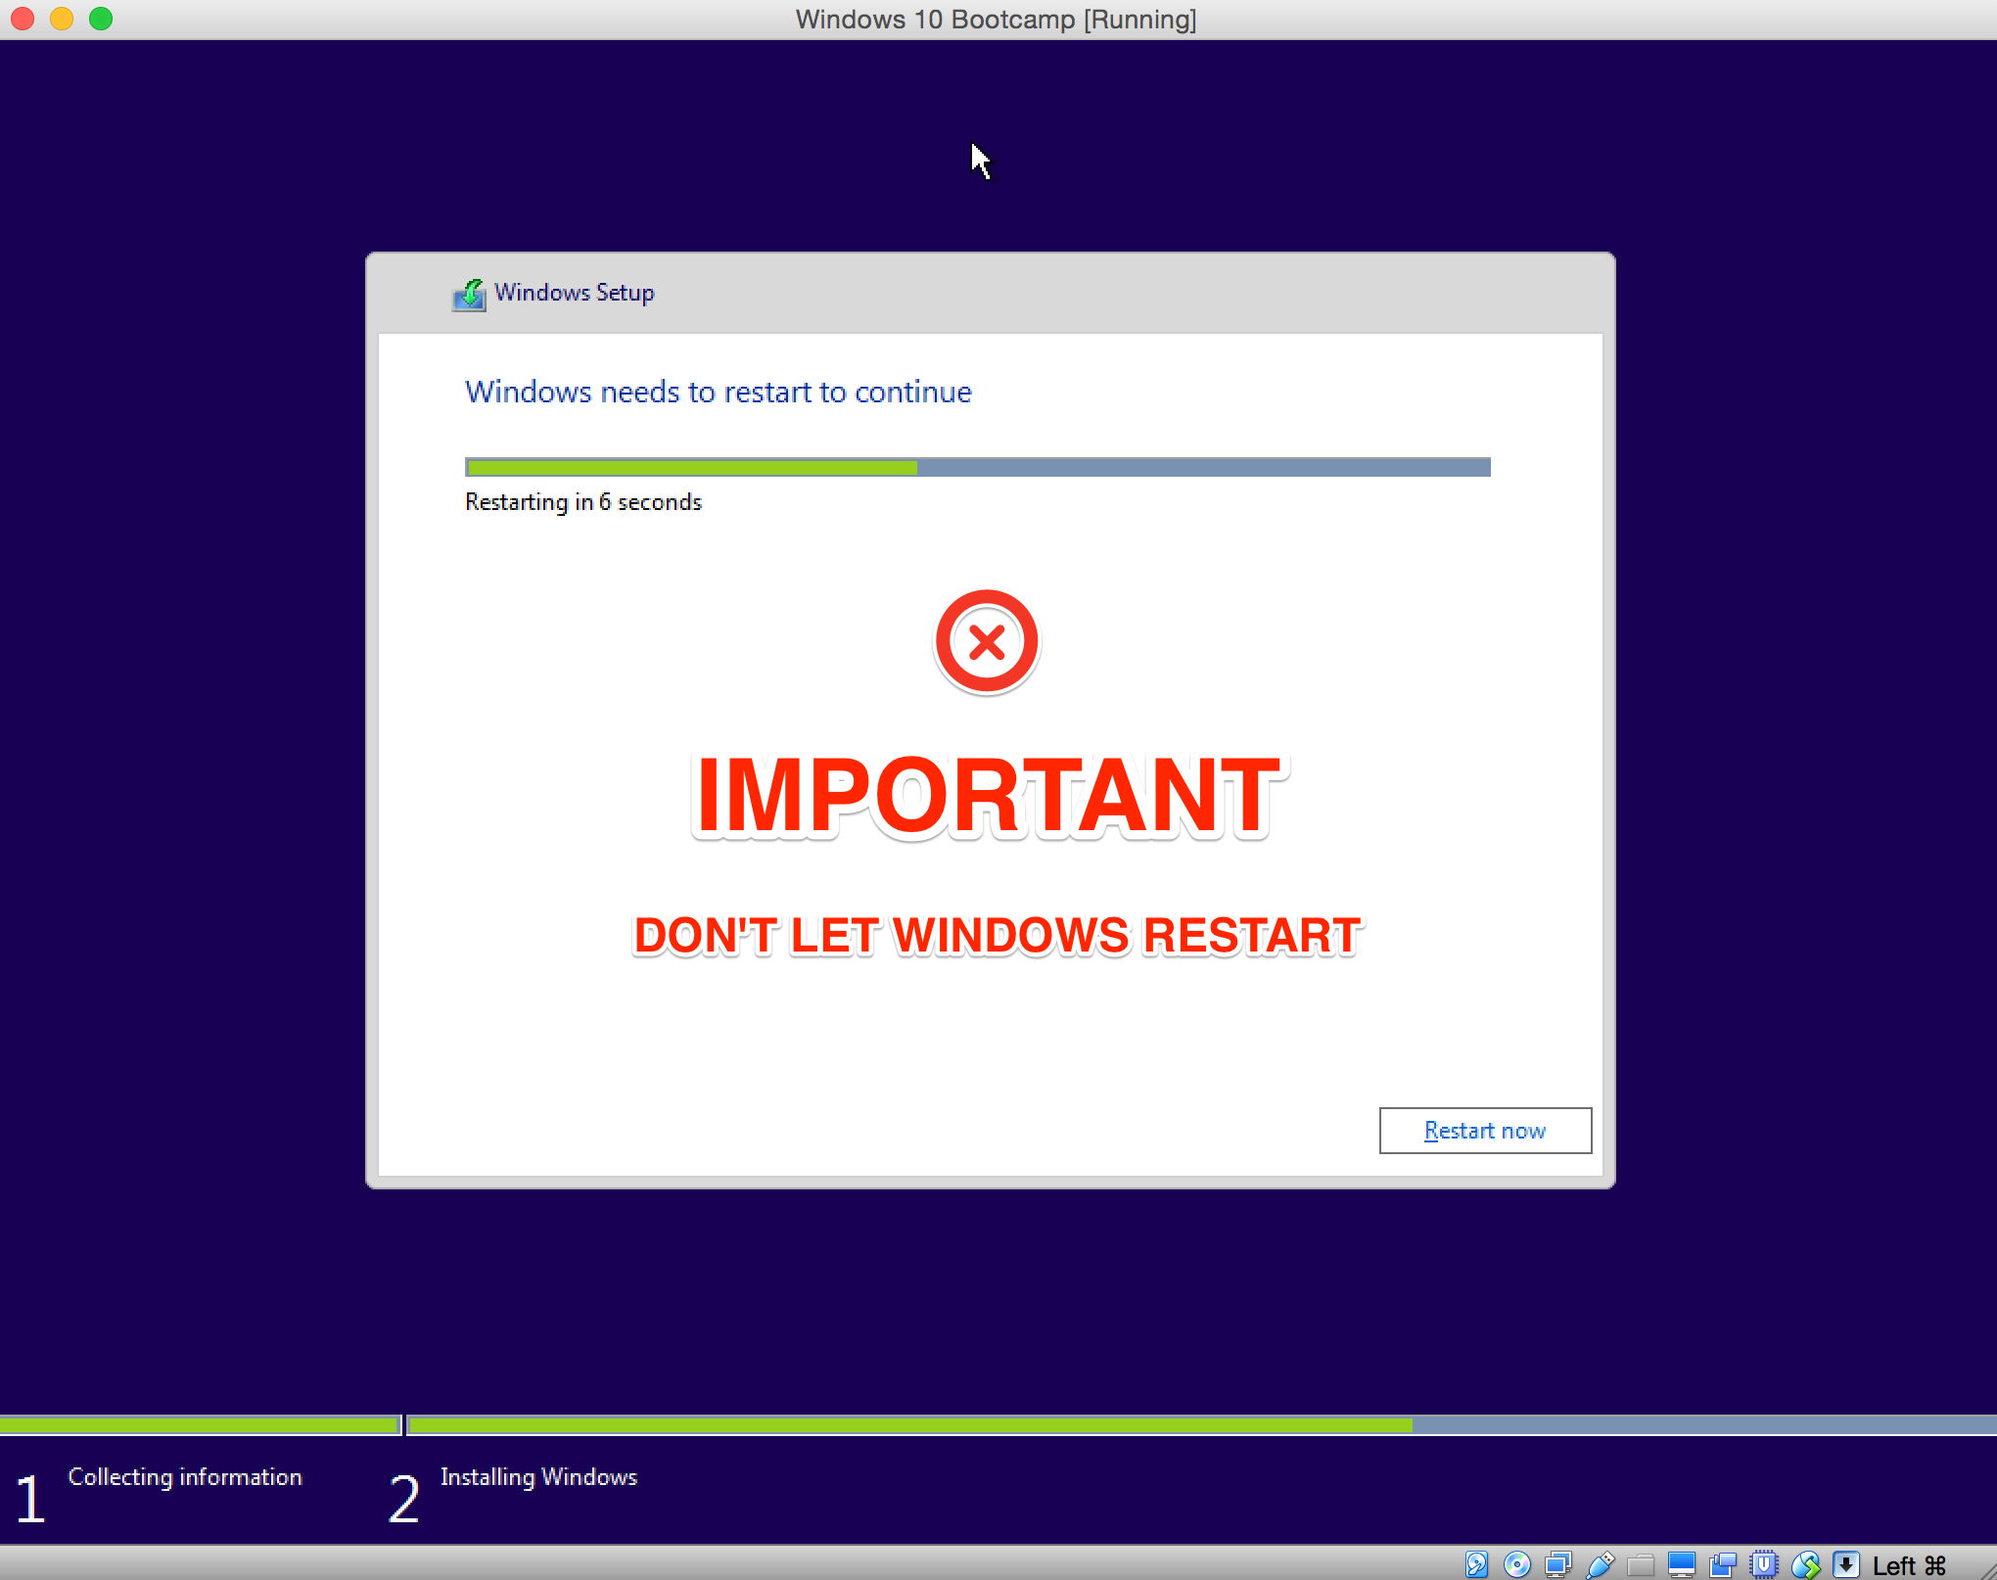Click the Windows needs to restart heading
This screenshot has height=1580, width=1997.
coord(719,392)
